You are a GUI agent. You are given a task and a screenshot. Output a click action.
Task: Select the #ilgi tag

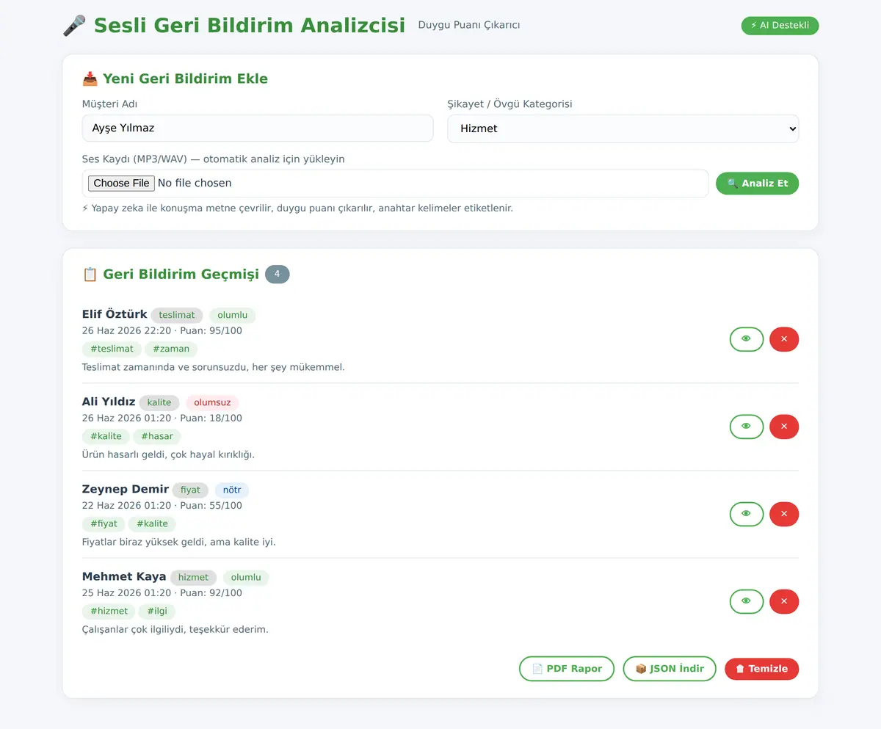tap(157, 611)
